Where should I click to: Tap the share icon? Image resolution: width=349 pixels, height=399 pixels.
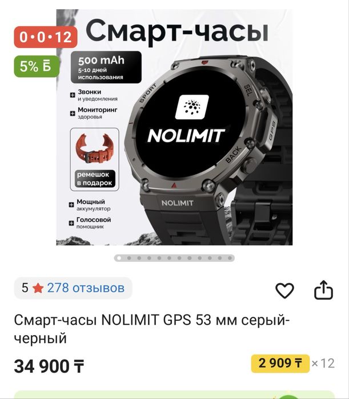point(323,290)
